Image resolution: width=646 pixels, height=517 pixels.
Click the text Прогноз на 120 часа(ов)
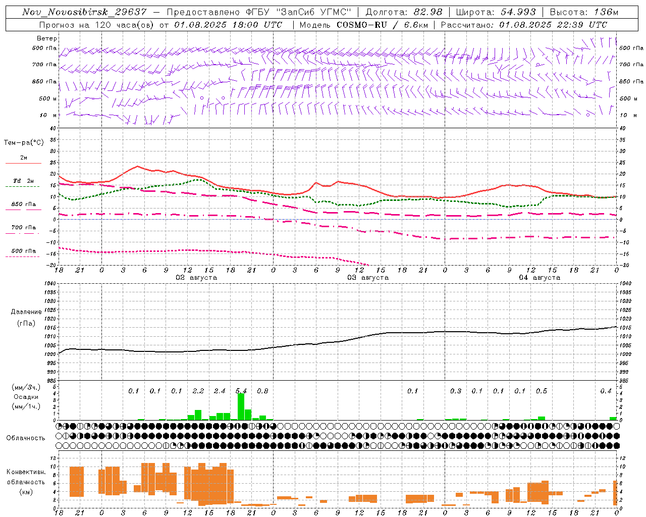click(x=97, y=25)
